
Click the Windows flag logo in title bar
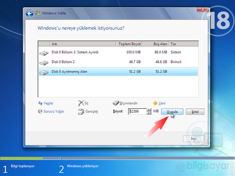(38, 13)
